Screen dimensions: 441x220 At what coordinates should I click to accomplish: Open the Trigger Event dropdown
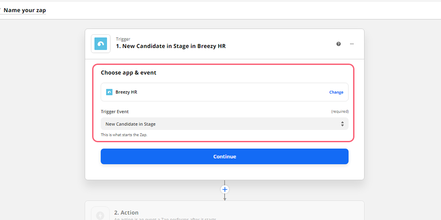(224, 124)
